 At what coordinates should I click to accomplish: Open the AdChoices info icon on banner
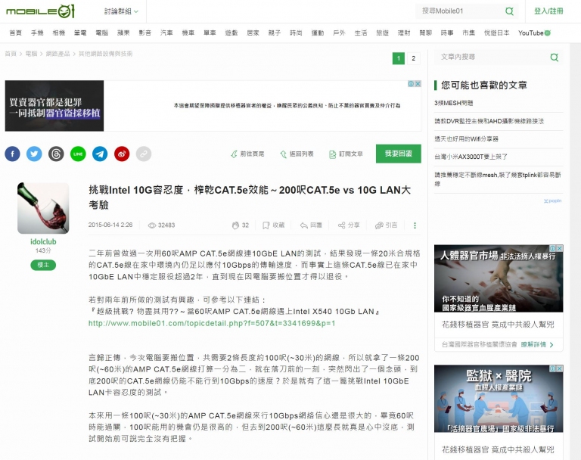(x=411, y=84)
